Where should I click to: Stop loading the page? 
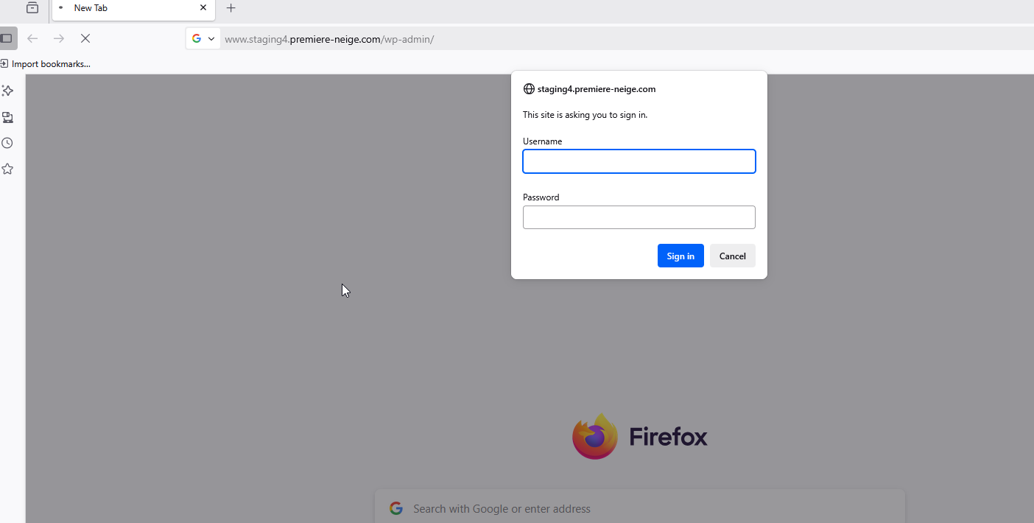point(85,38)
